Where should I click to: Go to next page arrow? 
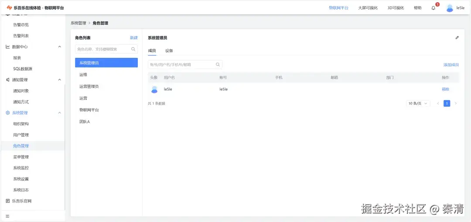(x=456, y=104)
